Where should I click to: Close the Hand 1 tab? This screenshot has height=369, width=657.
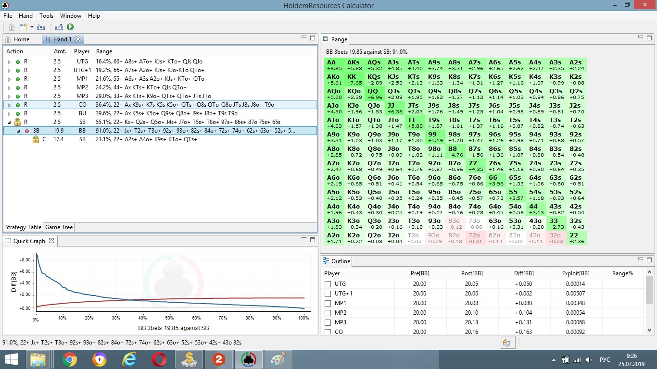pyautogui.click(x=78, y=39)
